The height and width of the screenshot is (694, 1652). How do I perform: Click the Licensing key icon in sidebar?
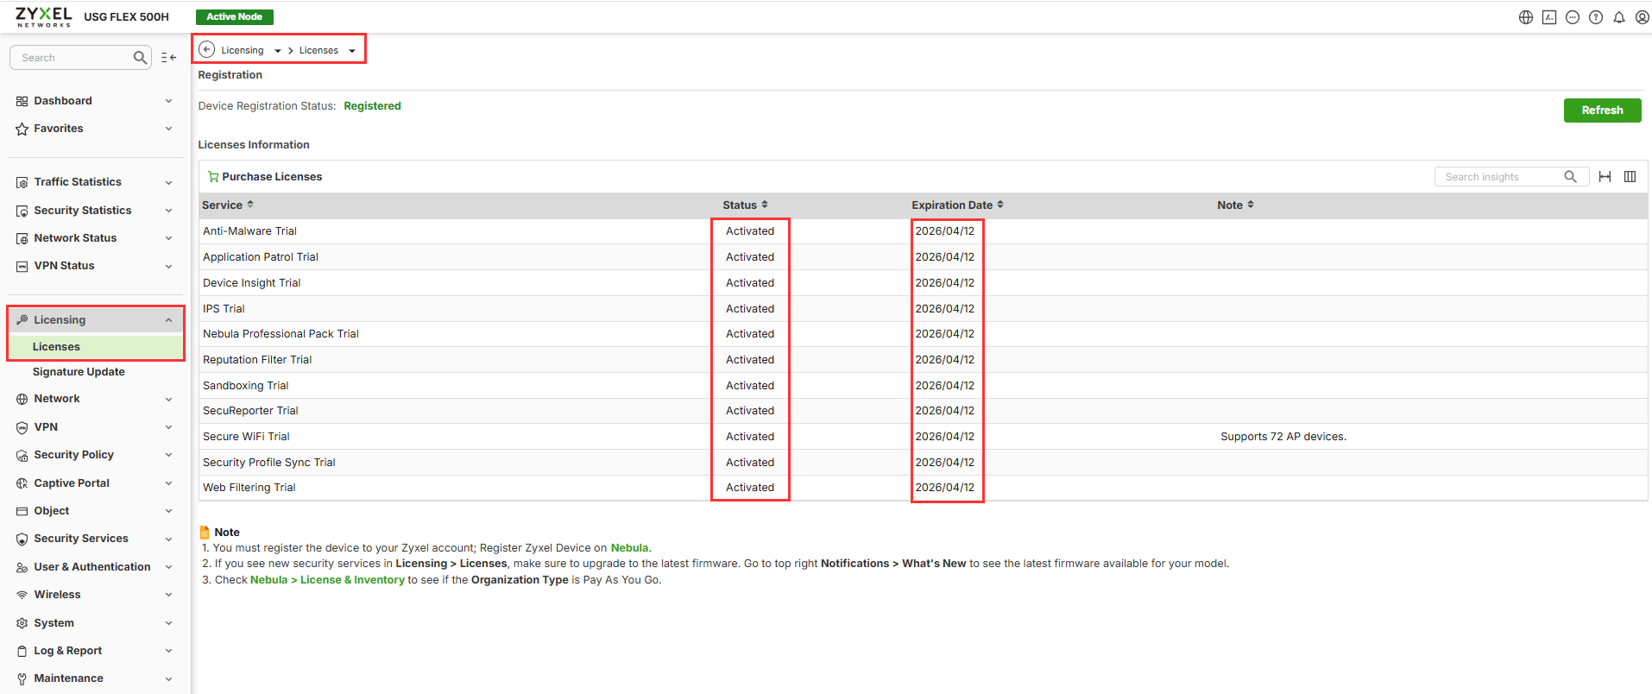click(x=22, y=320)
